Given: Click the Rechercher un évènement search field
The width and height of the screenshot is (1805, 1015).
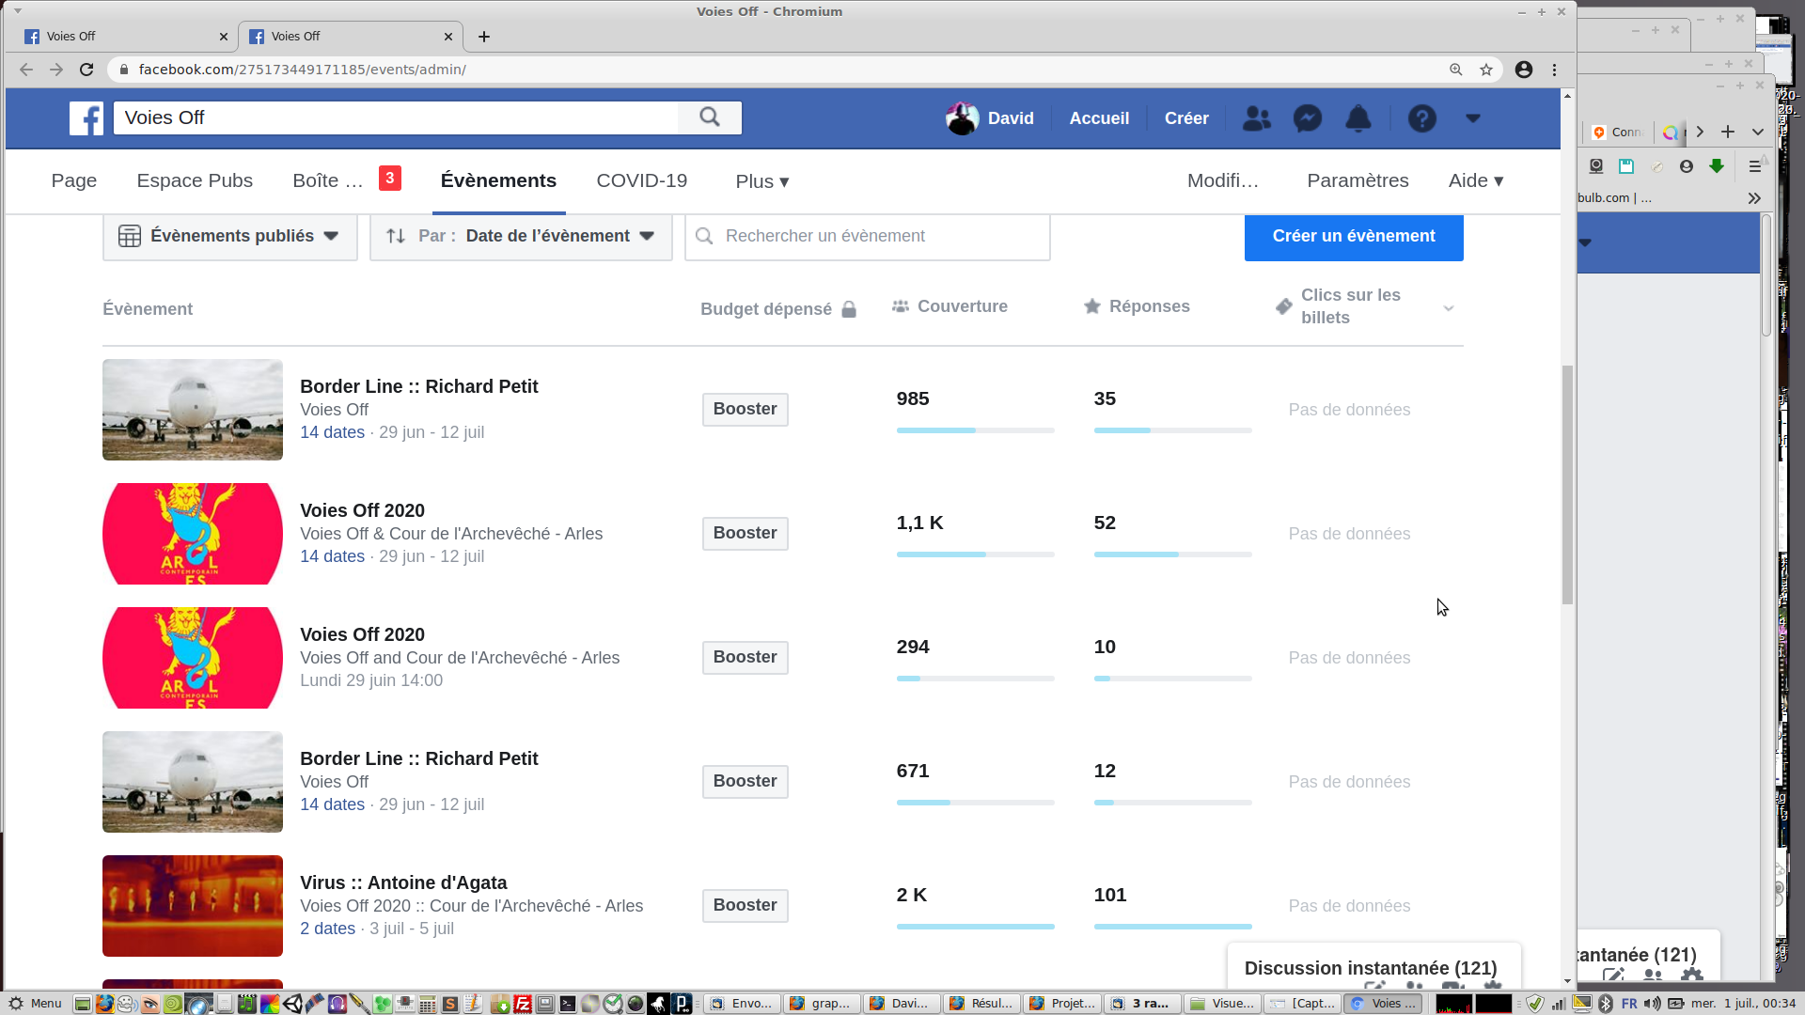Looking at the screenshot, I should (x=879, y=236).
